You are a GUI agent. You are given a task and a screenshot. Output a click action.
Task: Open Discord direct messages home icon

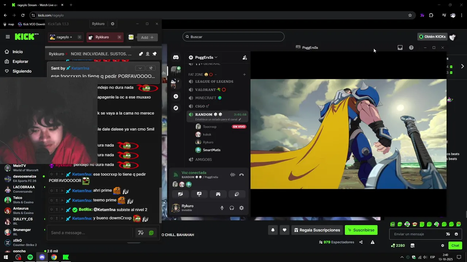coord(176,57)
